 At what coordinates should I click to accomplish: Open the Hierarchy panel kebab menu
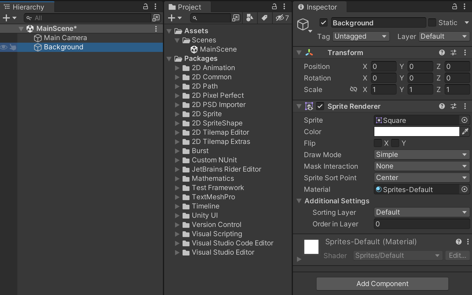point(155,6)
